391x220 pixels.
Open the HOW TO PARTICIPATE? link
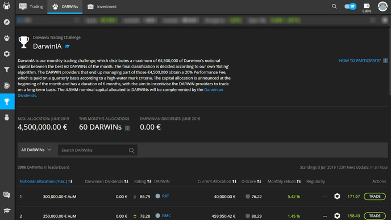360,61
